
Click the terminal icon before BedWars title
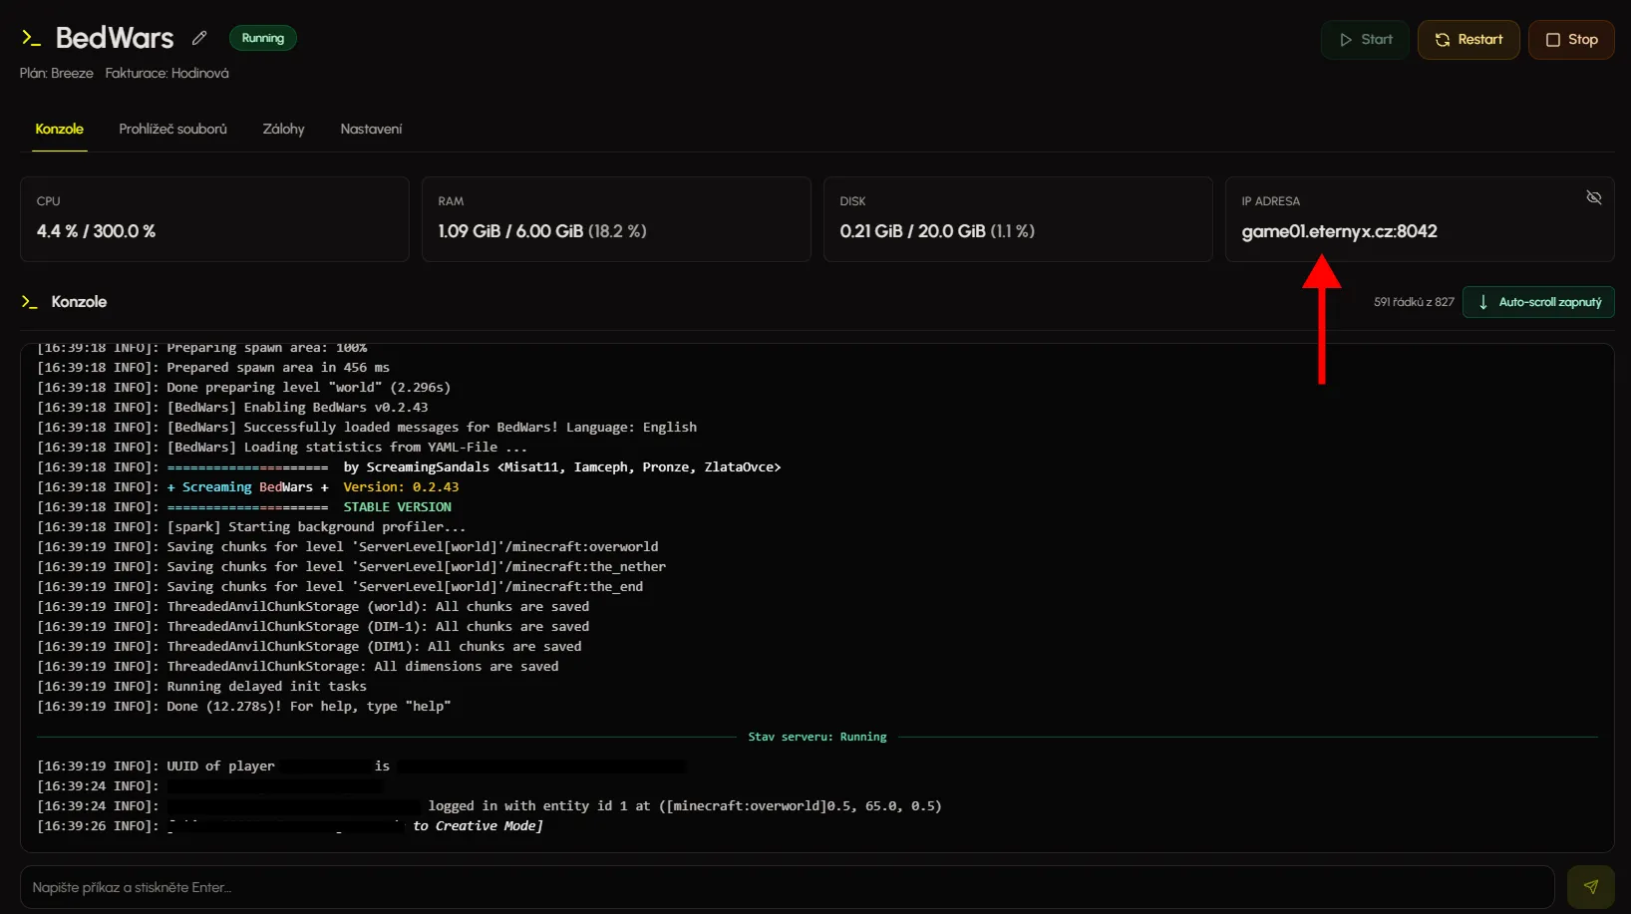[x=31, y=38]
